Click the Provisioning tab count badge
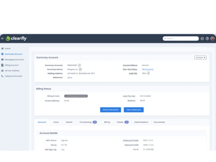Viewport: 216px width, 162px height. pyautogui.click(x=95, y=122)
